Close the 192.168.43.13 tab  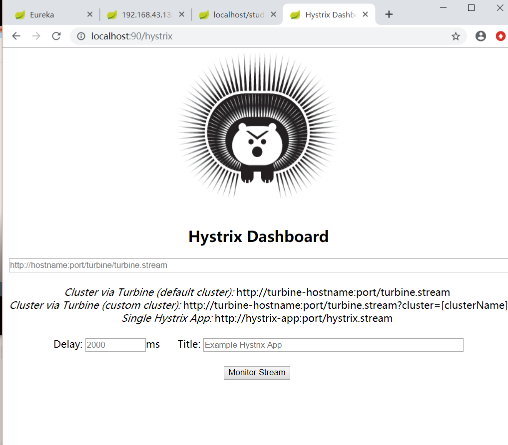181,14
